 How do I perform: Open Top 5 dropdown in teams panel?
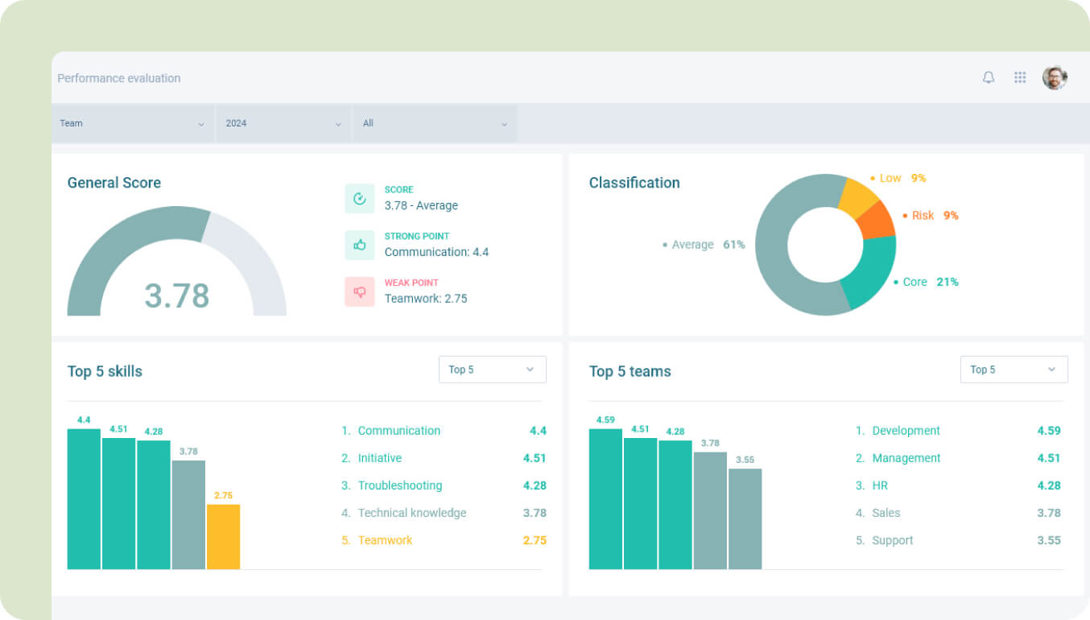point(1014,370)
